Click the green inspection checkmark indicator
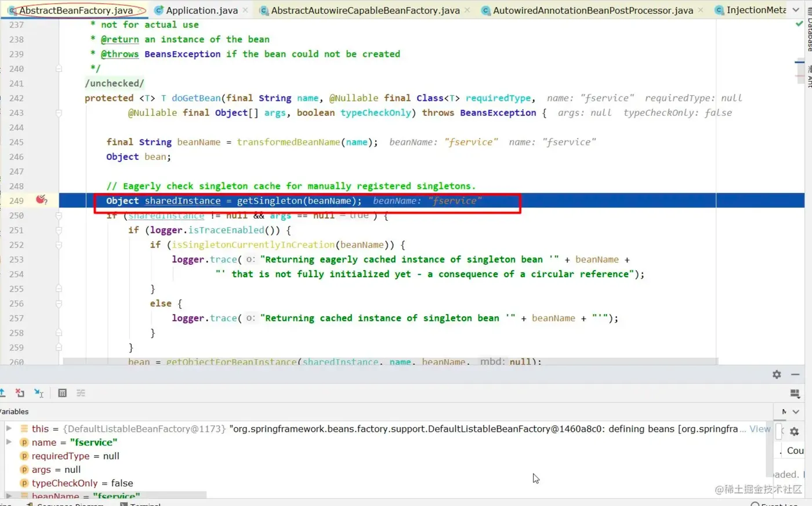The height and width of the screenshot is (506, 812). point(799,24)
